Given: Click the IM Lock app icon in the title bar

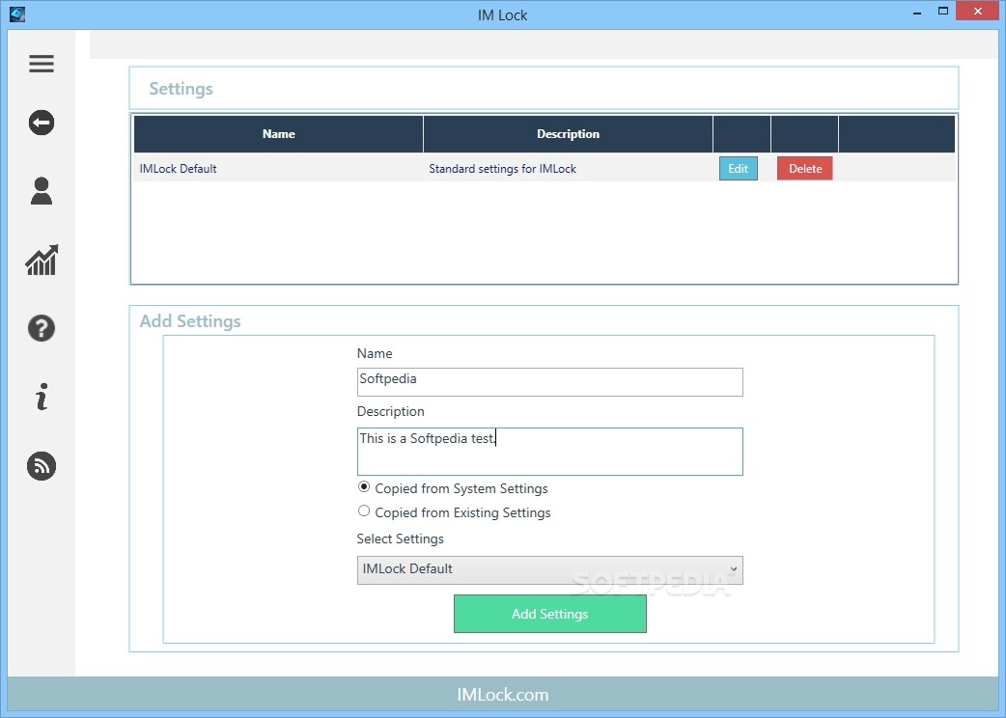Looking at the screenshot, I should pos(17,14).
